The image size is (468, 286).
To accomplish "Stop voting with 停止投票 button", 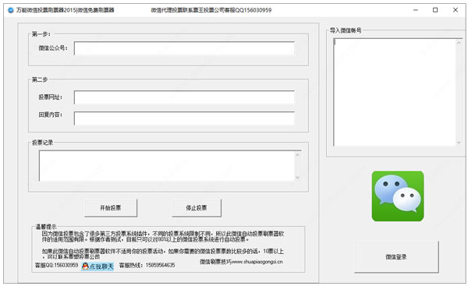I will click(x=197, y=207).
